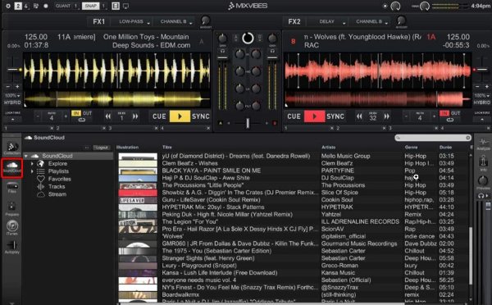Click the CUE button on left deck
The width and height of the screenshot is (492, 305).
click(x=159, y=116)
